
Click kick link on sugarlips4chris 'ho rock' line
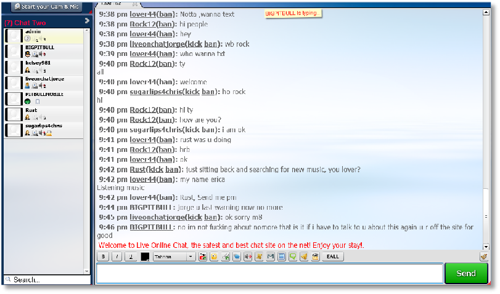pos(192,92)
